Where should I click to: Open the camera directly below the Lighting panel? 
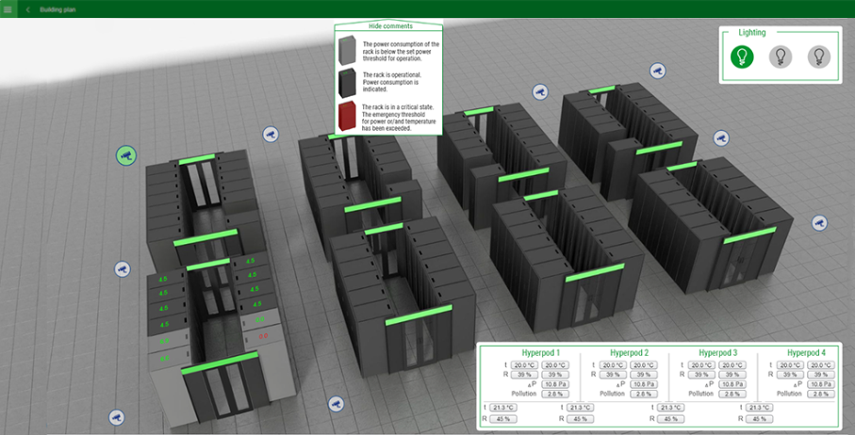[x=721, y=138]
